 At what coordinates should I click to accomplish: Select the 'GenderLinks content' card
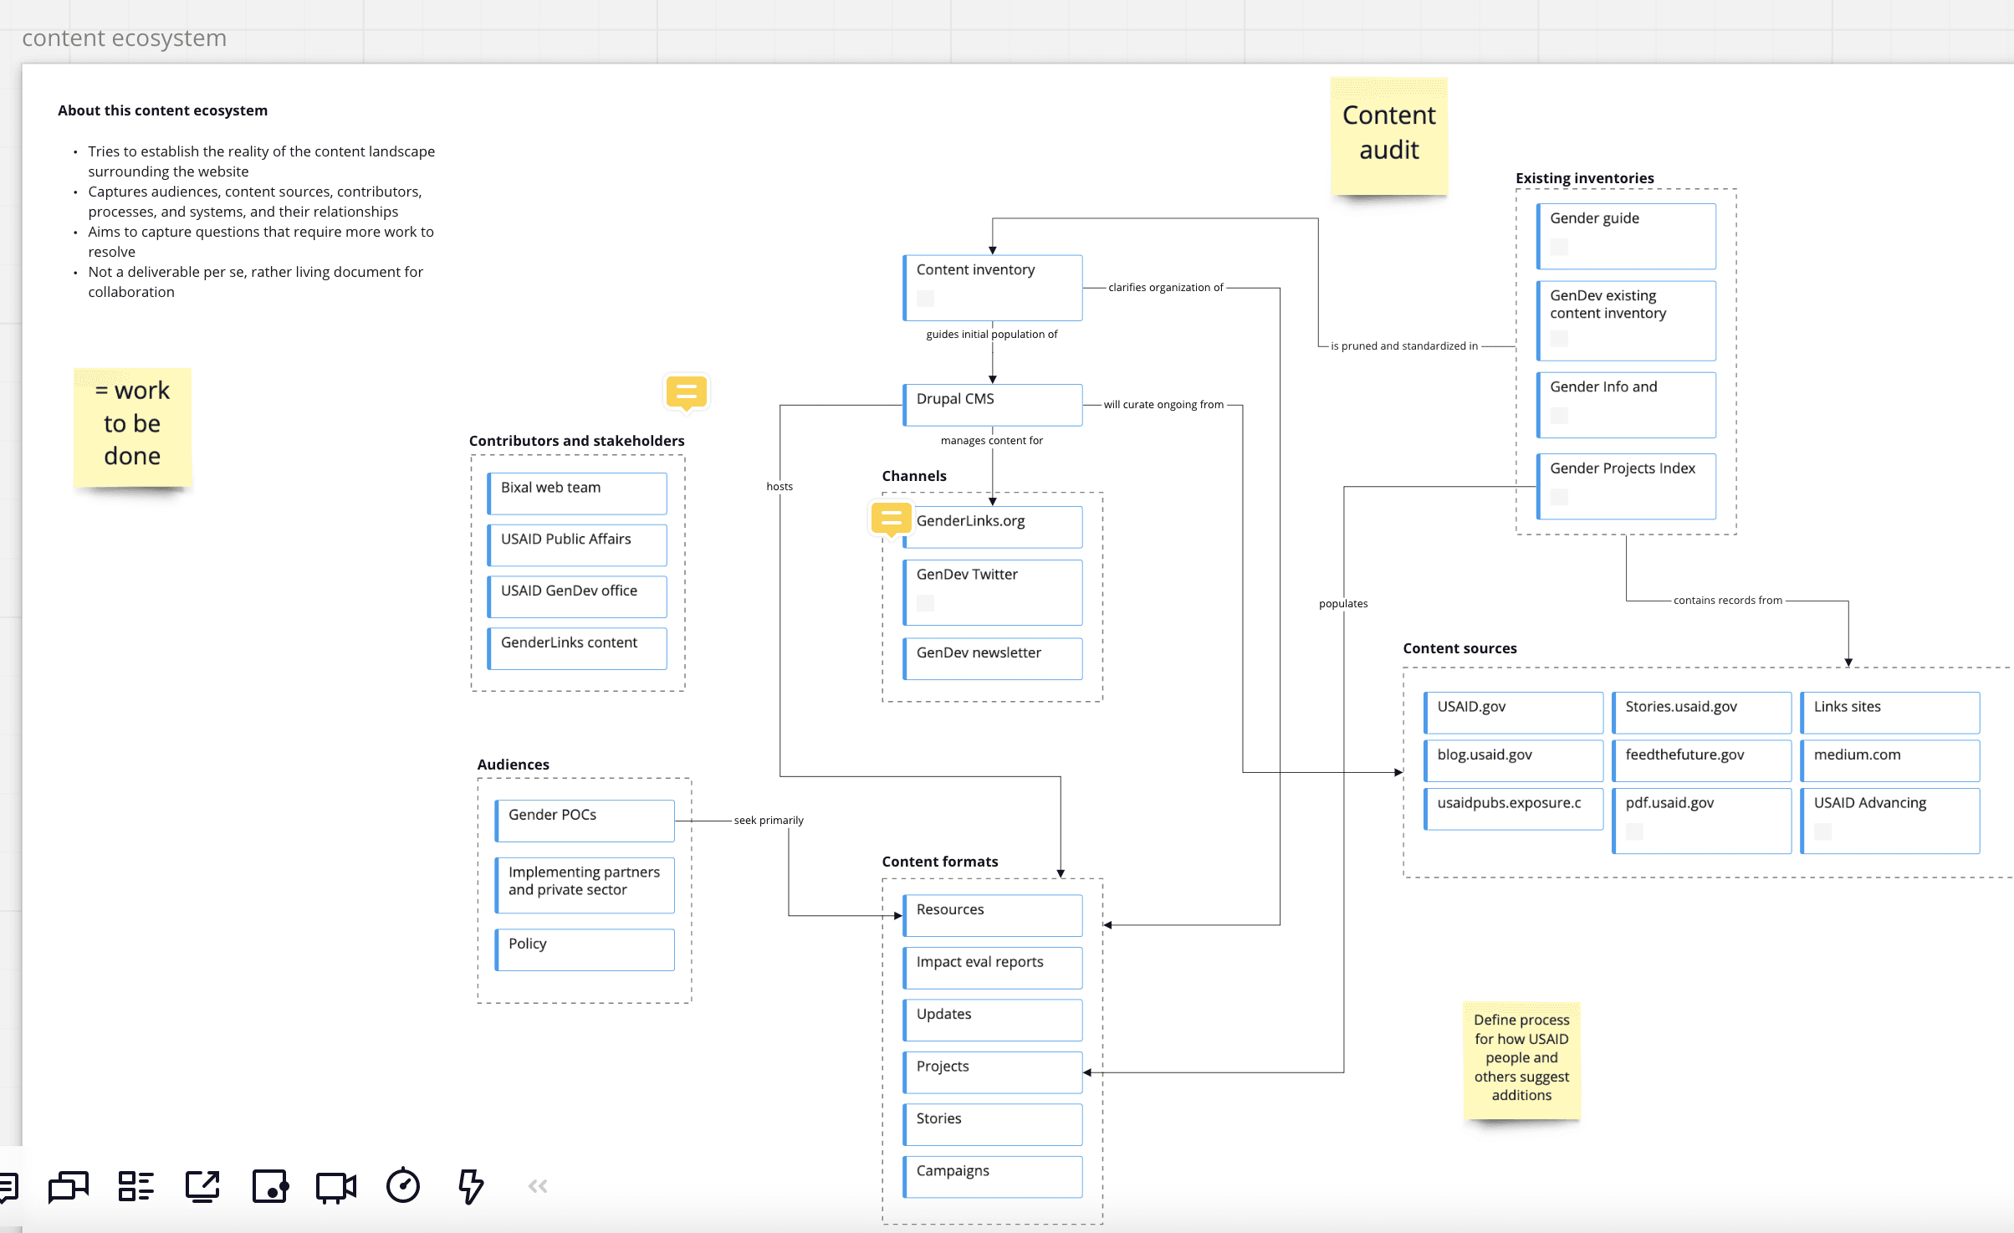click(x=577, y=649)
